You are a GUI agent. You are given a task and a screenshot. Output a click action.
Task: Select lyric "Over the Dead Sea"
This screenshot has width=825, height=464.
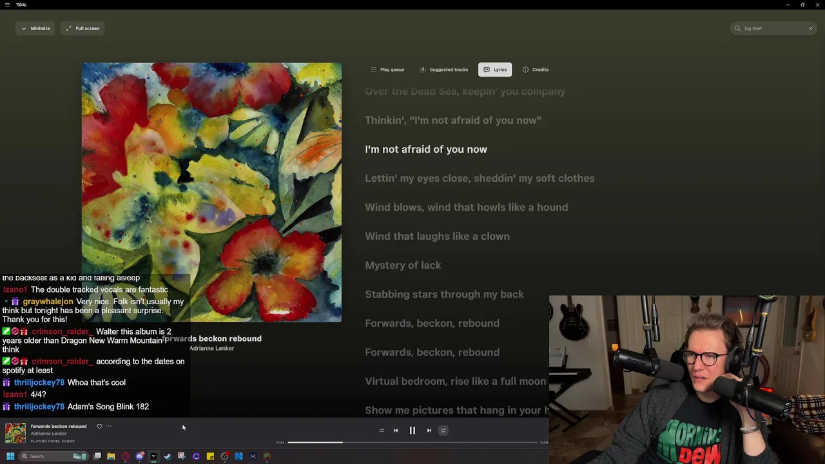click(465, 92)
